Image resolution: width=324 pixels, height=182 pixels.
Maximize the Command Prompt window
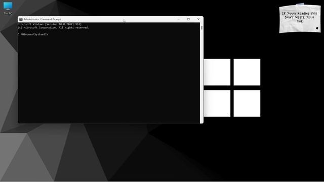click(188, 19)
